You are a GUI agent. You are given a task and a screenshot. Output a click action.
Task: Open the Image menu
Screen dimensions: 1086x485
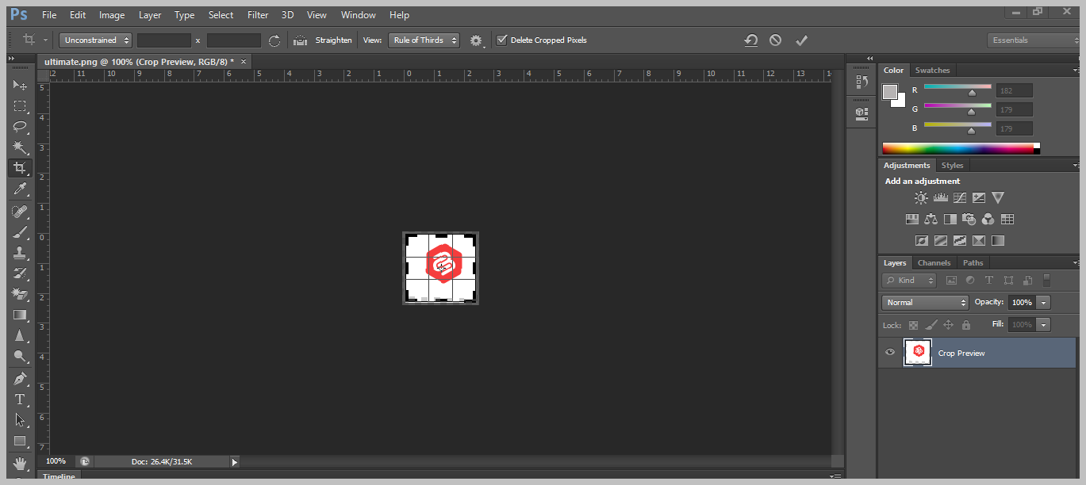[112, 15]
